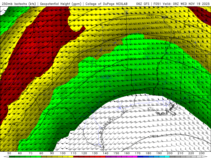Viewport: 211px width, 158px height.
Task: Click the 100 value on the color scale
Action: click(63, 153)
